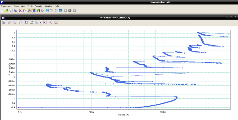The width and height of the screenshot is (238, 120).
Task: Click the Zoom Out magnifier icon
Action: (31, 23)
